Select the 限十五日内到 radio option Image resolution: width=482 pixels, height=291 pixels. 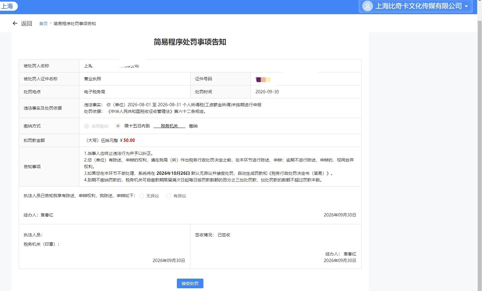(118, 126)
